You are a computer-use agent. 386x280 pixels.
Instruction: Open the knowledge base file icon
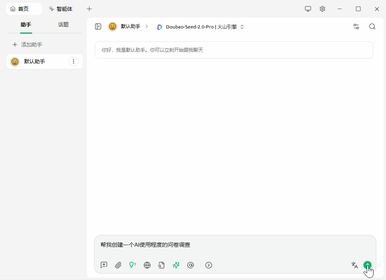pyautogui.click(x=161, y=265)
